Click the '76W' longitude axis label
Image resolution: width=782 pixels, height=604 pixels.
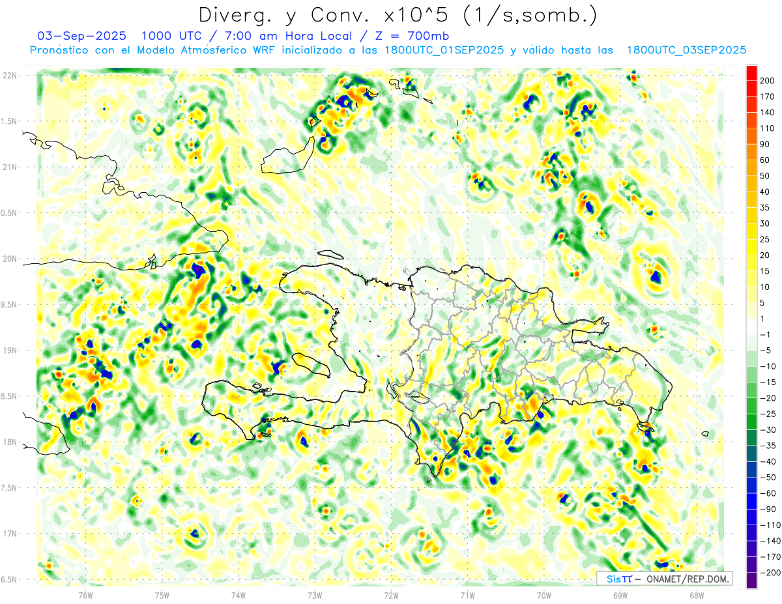click(86, 595)
